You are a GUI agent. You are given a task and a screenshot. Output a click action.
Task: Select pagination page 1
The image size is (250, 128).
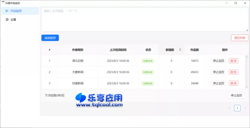(x=237, y=108)
